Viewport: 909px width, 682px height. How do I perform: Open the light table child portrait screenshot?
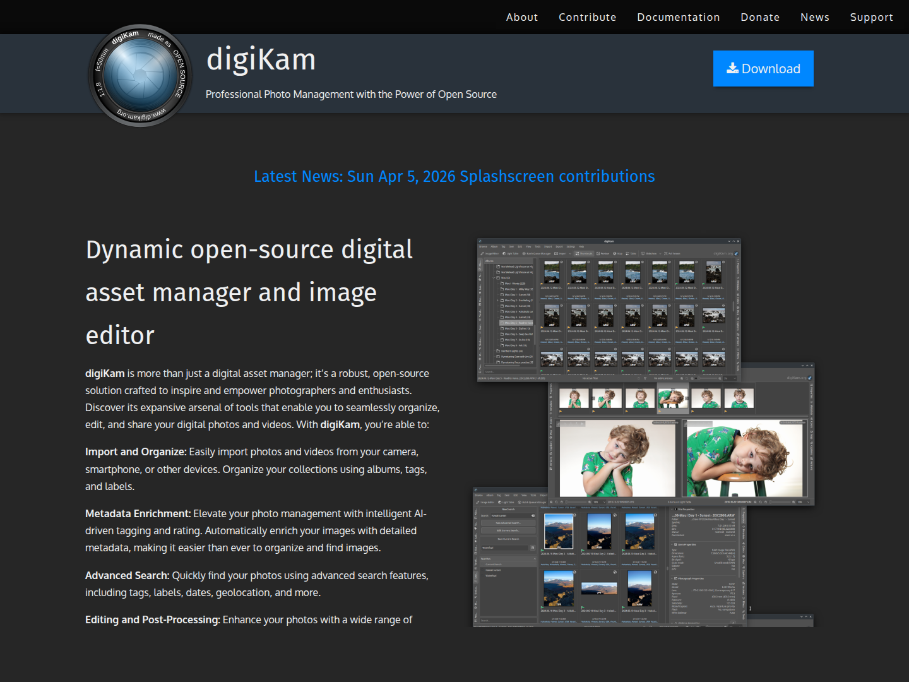click(x=682, y=442)
